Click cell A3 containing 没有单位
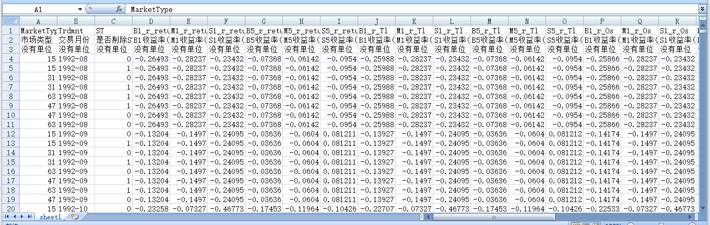The height and width of the screenshot is (225, 710). click(38, 49)
